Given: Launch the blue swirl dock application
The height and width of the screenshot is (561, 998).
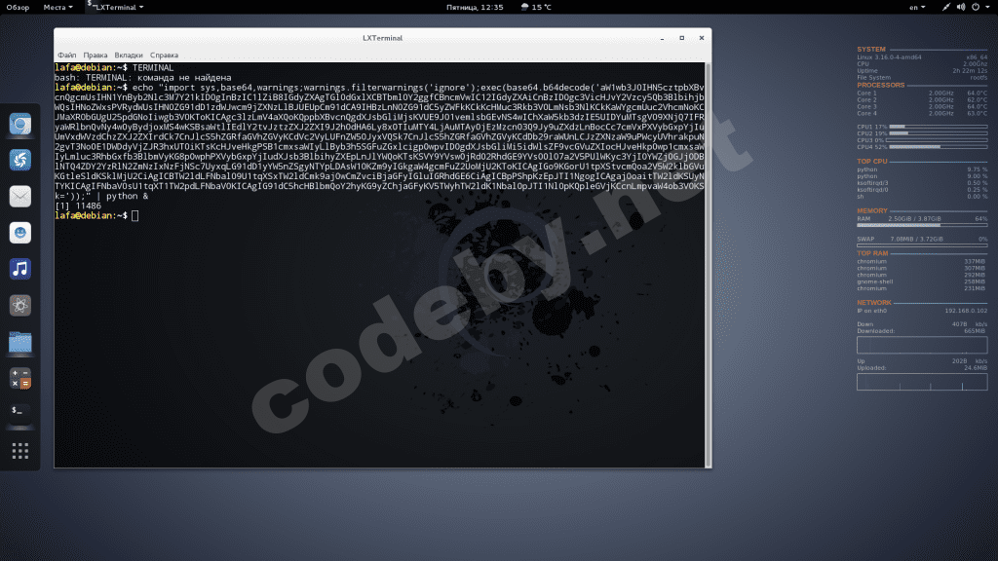Looking at the screenshot, I should click(x=19, y=160).
